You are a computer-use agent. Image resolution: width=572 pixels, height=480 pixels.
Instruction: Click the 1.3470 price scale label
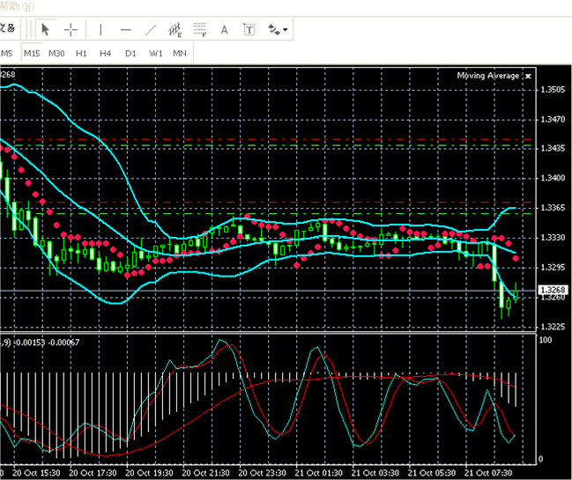click(x=553, y=119)
